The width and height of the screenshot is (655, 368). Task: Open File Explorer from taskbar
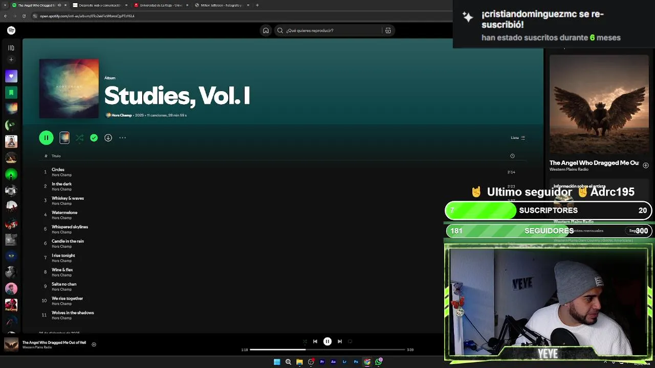pos(299,362)
